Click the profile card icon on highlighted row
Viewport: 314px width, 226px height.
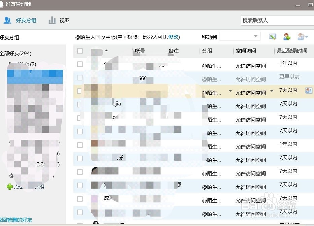[x=309, y=91]
